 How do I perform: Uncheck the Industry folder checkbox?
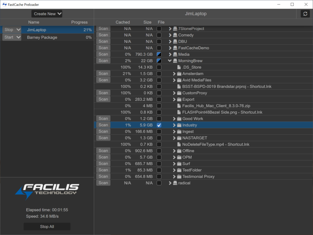coord(159,125)
